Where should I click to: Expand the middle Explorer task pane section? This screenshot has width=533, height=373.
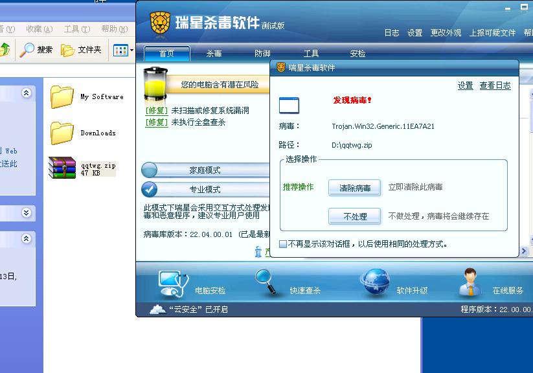pyautogui.click(x=26, y=212)
